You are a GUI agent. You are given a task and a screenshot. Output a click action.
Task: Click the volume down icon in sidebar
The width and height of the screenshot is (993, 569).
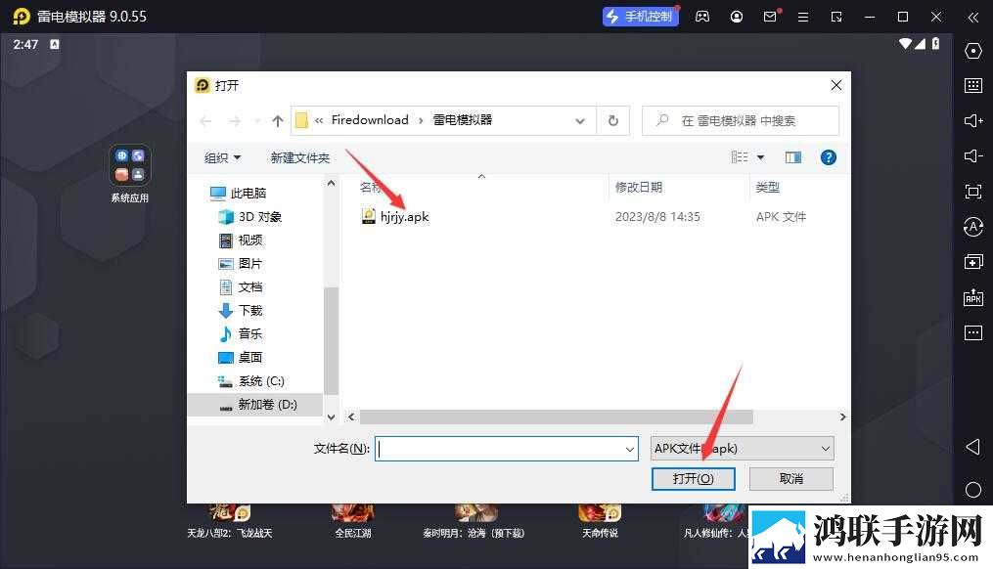pyautogui.click(x=972, y=155)
